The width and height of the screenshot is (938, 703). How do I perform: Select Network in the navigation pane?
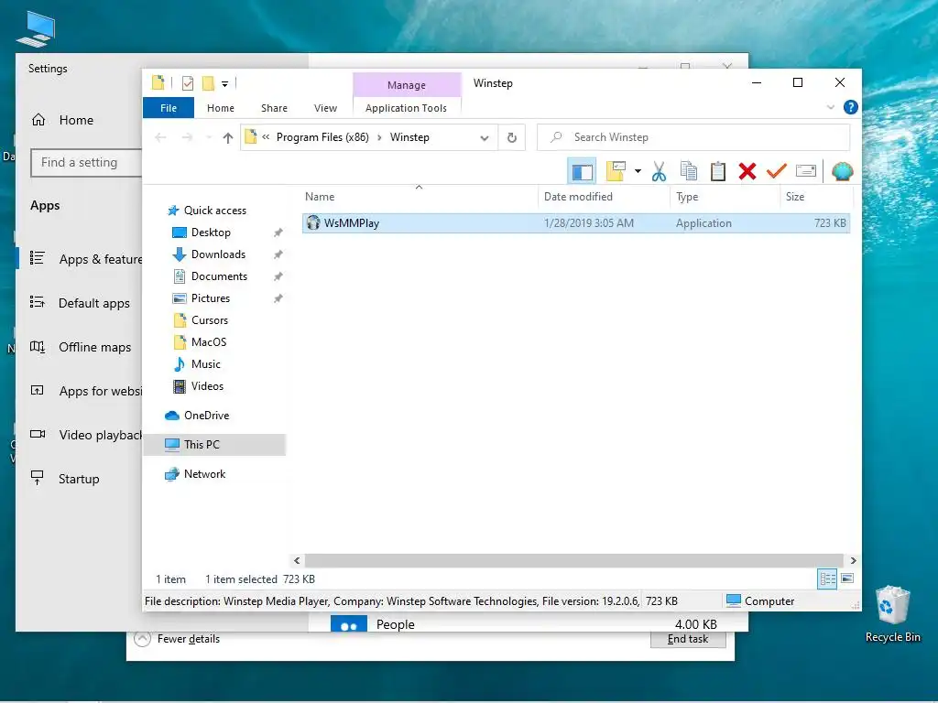[204, 474]
